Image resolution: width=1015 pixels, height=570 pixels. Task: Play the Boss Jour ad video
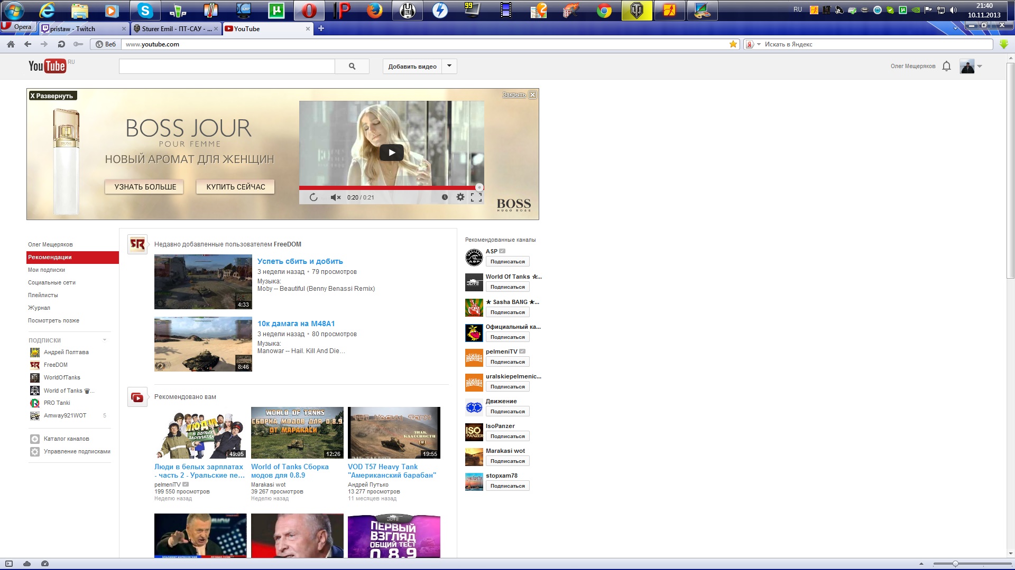coord(392,153)
